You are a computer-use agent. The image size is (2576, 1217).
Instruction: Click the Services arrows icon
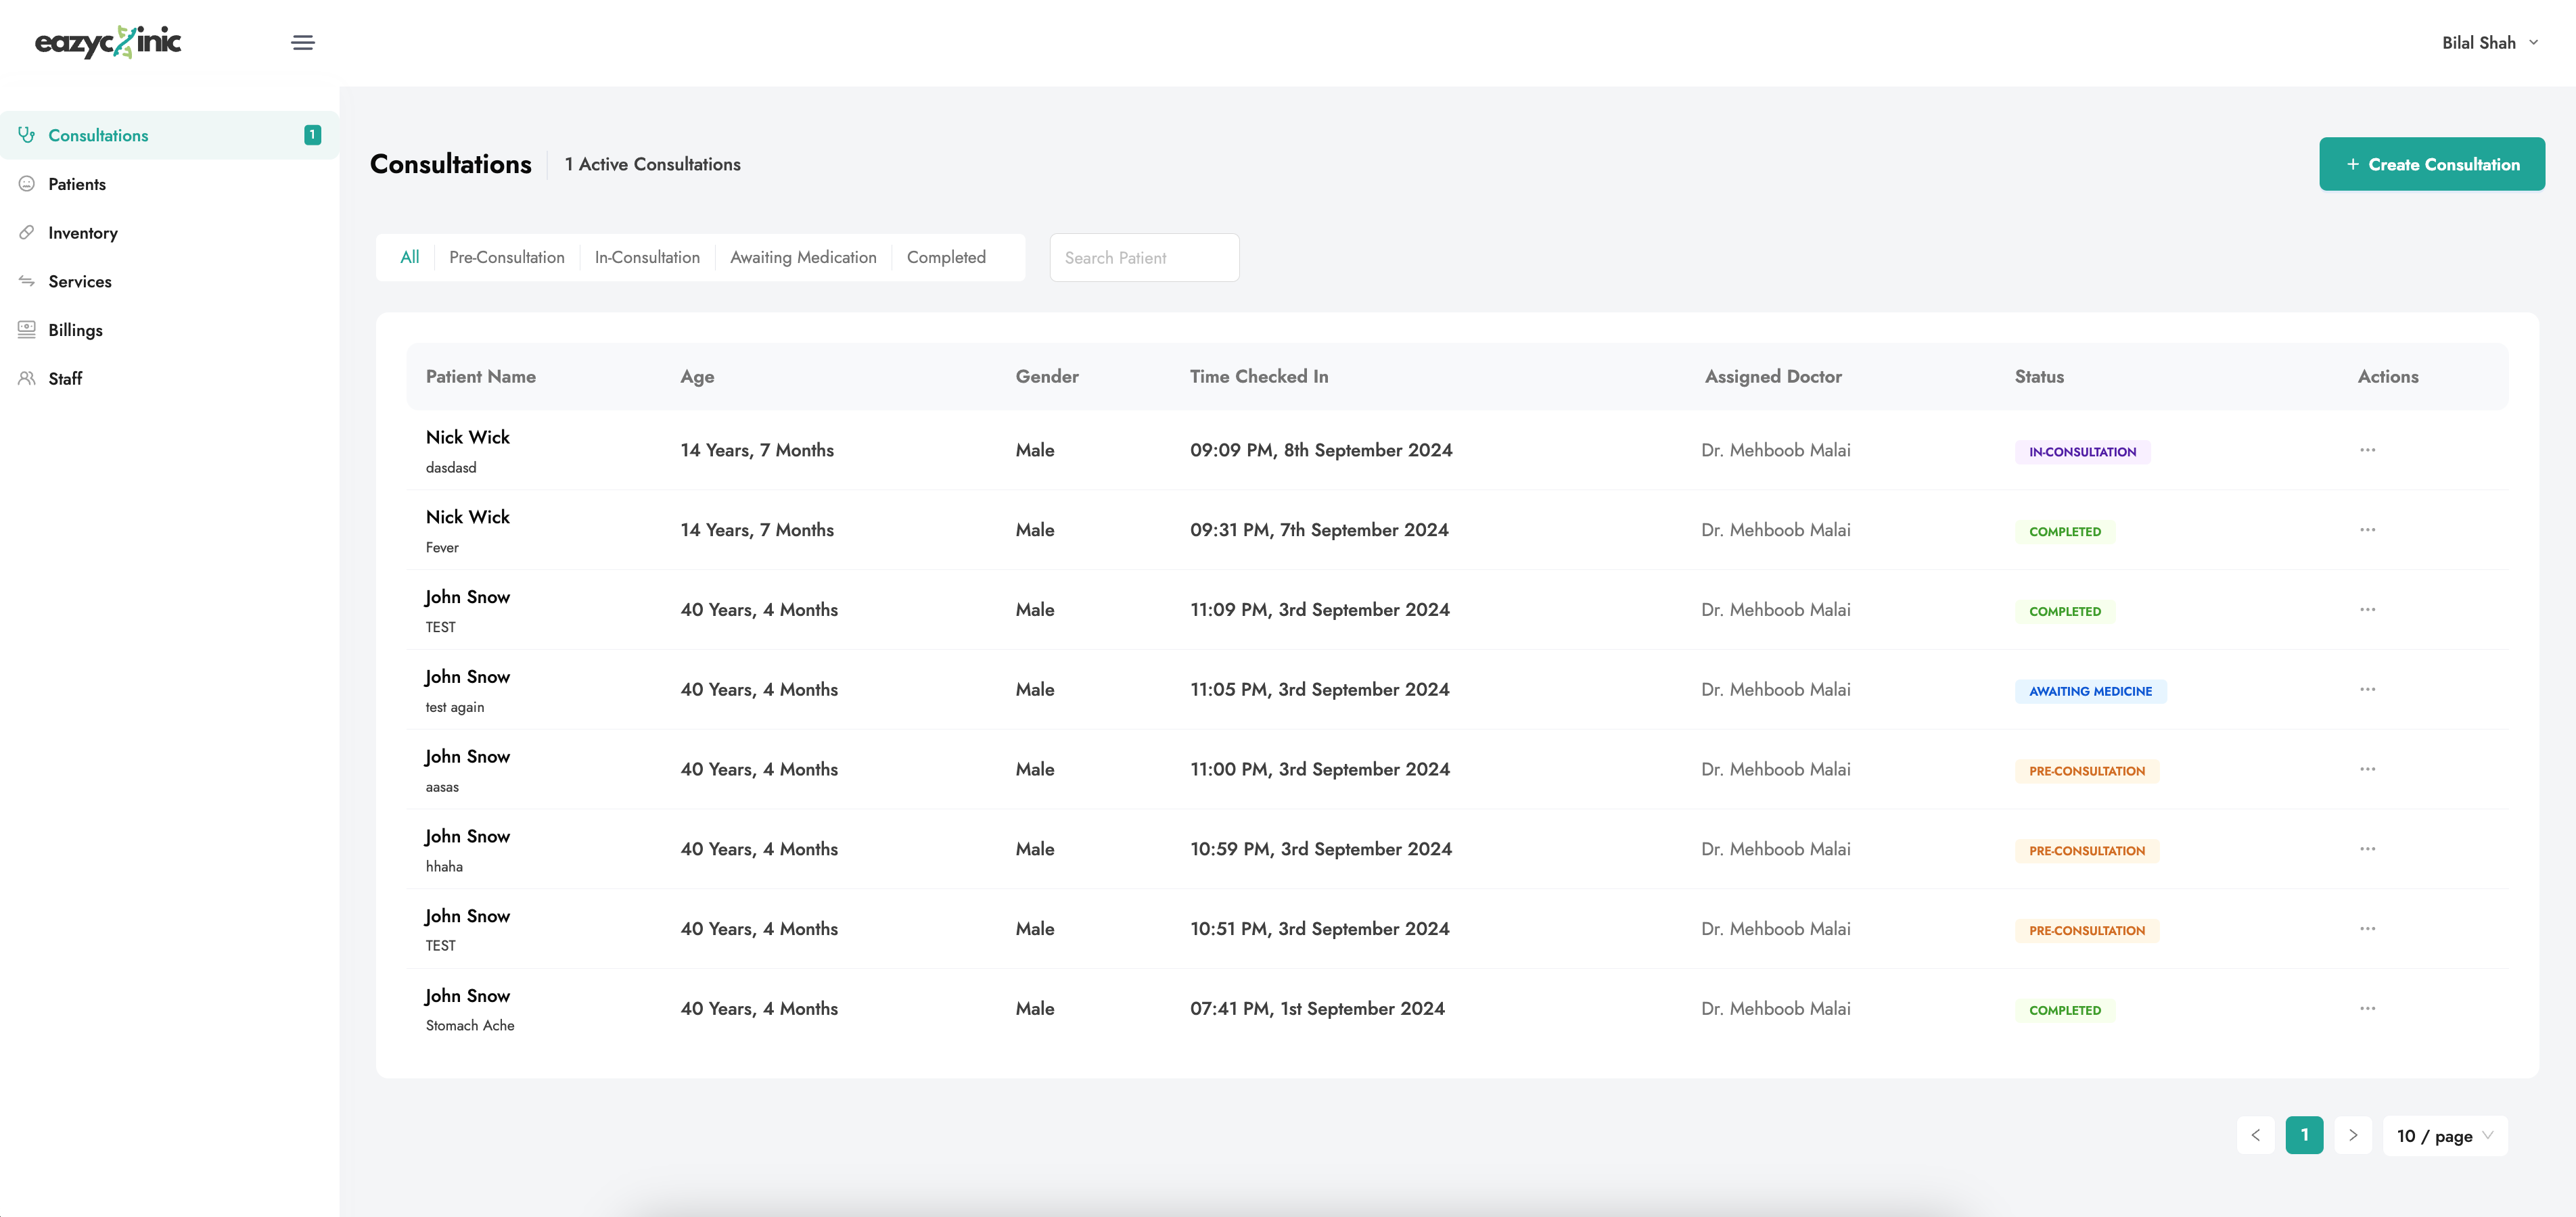pyautogui.click(x=27, y=281)
